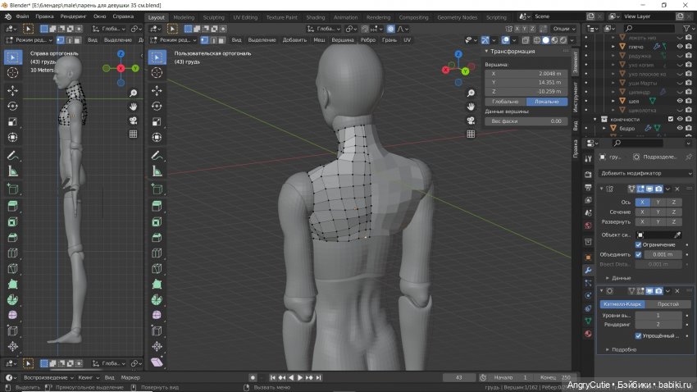The width and height of the screenshot is (697, 392).
Task: Expand the Подробно section
Action: tap(623, 349)
